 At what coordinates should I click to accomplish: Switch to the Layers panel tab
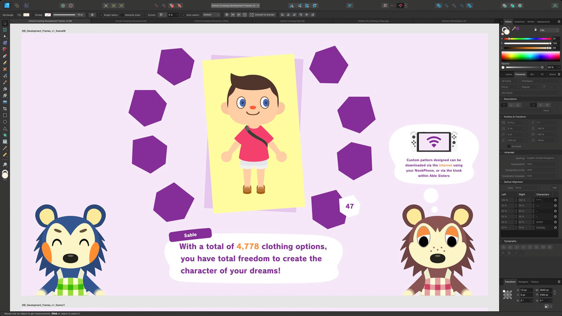point(508,74)
